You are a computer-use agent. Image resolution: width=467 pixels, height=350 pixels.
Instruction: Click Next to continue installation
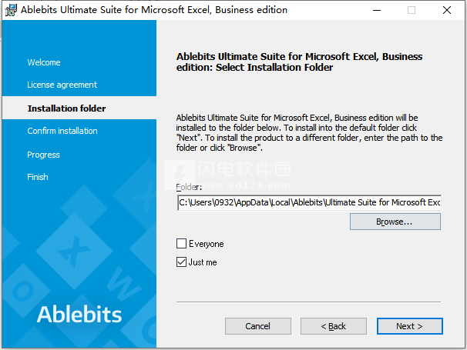coord(409,326)
